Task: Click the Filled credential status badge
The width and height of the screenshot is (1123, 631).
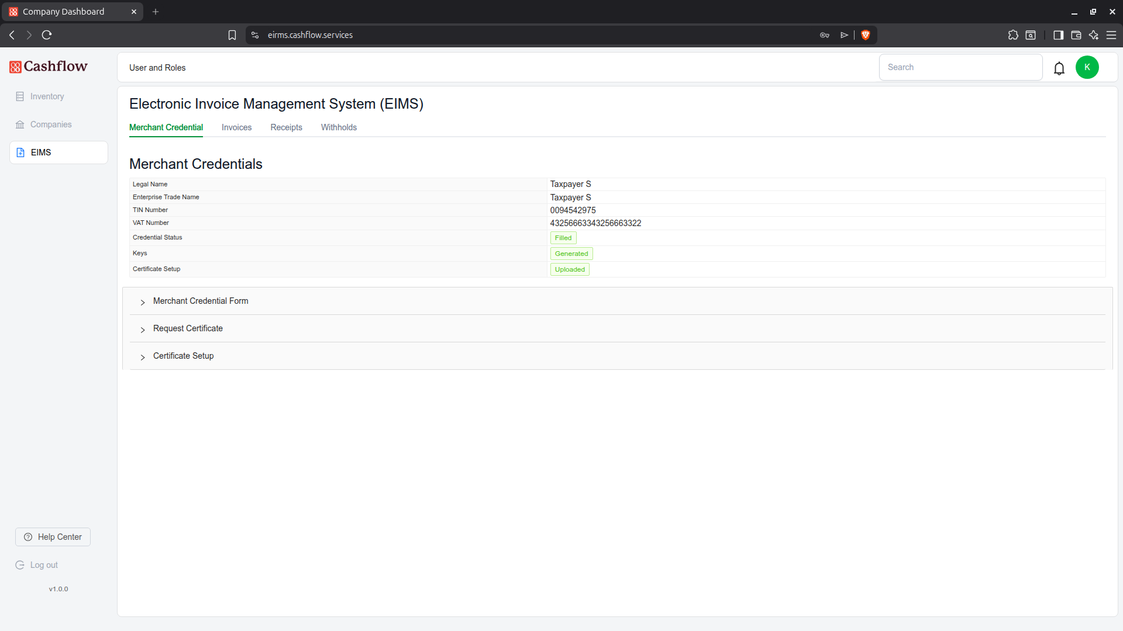Action: point(563,238)
